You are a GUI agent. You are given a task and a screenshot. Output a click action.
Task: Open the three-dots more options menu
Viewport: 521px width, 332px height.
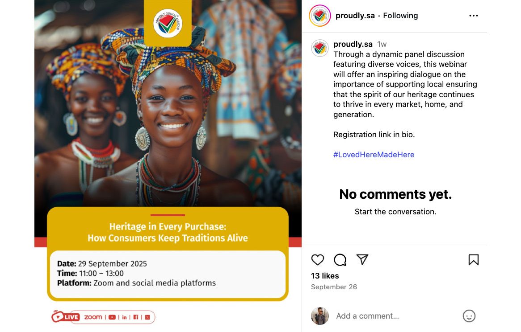coord(474,16)
